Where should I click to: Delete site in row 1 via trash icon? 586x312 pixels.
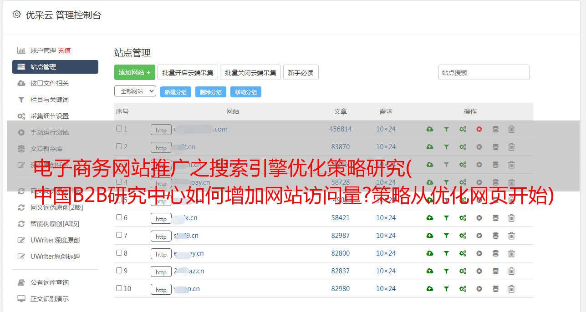click(511, 129)
